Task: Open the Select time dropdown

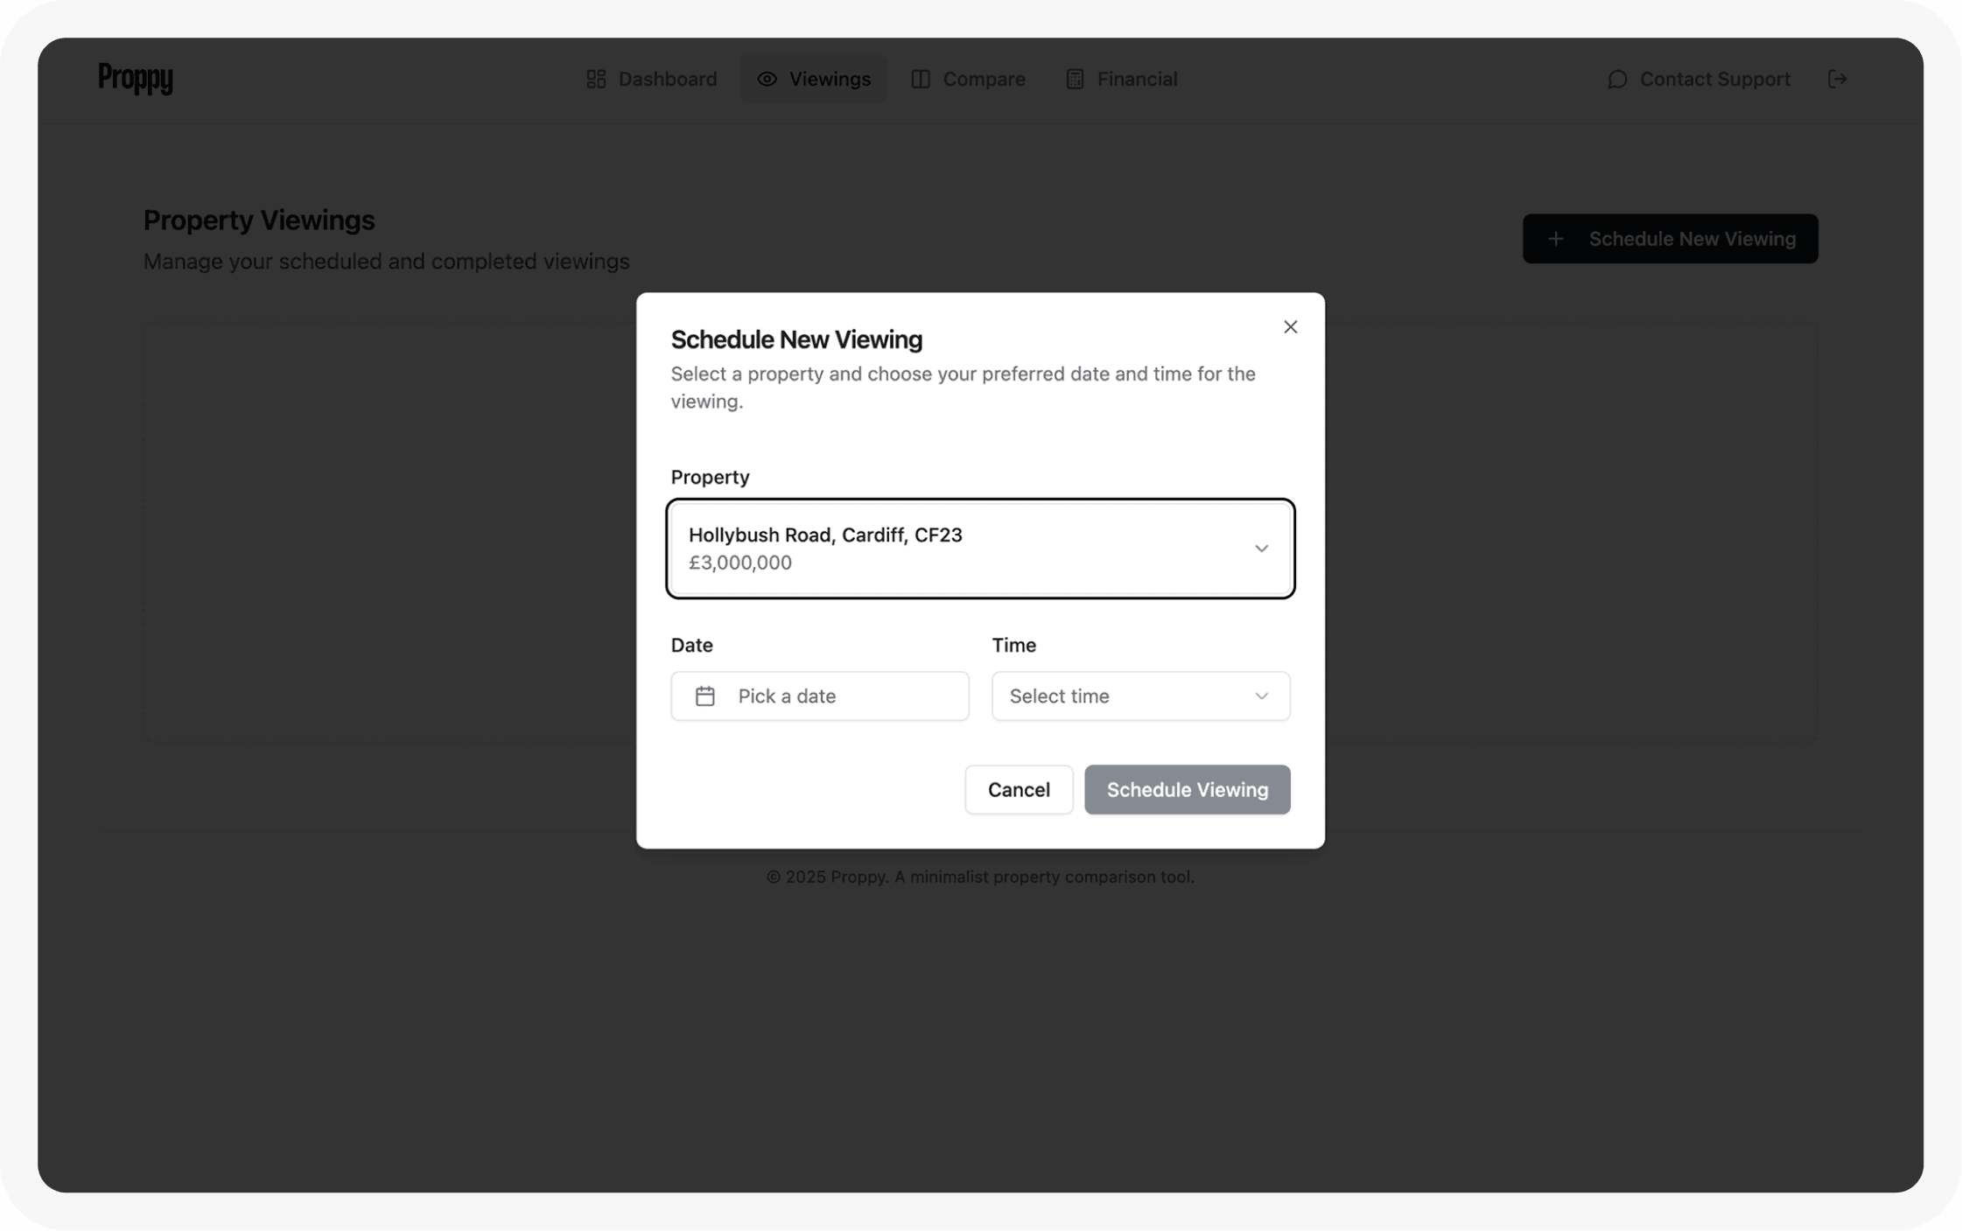Action: (x=1140, y=696)
